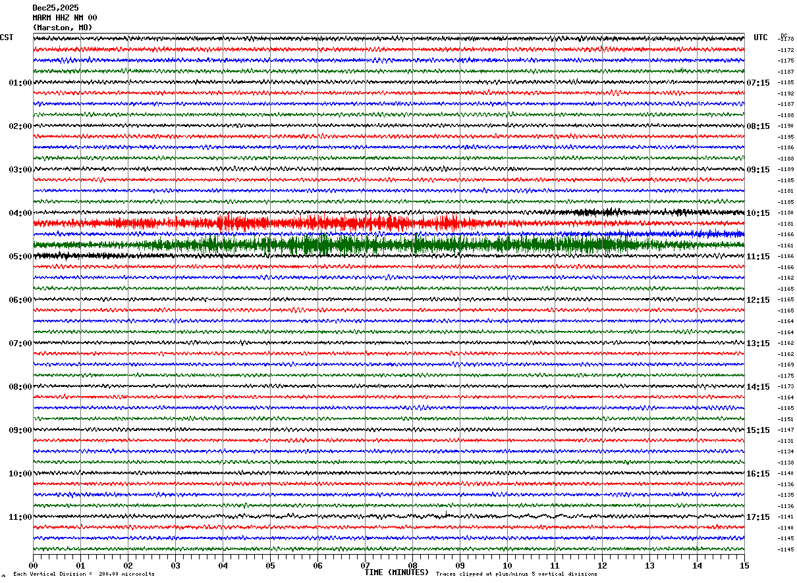Click minute tick label 01 on axis
Viewport: 797px width, 583px height.
[x=80, y=565]
